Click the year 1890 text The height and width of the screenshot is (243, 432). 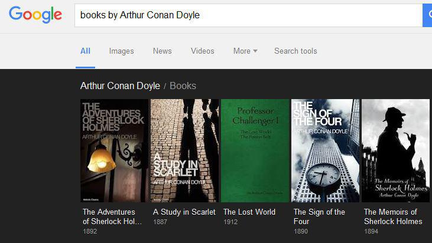pos(301,231)
